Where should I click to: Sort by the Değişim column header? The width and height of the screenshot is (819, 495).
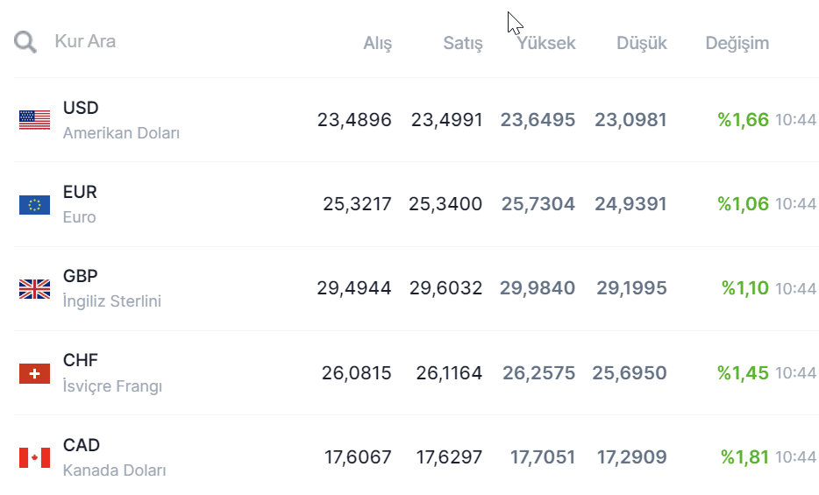[737, 43]
